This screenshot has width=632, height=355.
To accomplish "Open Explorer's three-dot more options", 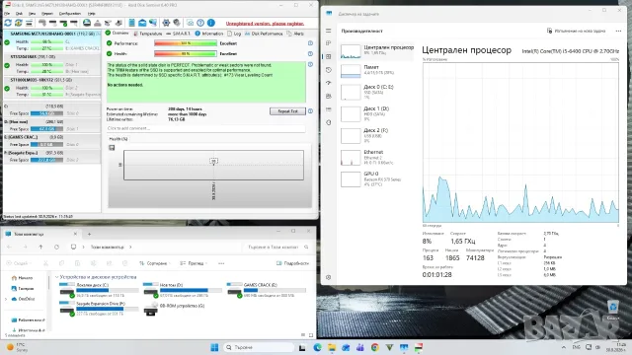I will pos(221,263).
